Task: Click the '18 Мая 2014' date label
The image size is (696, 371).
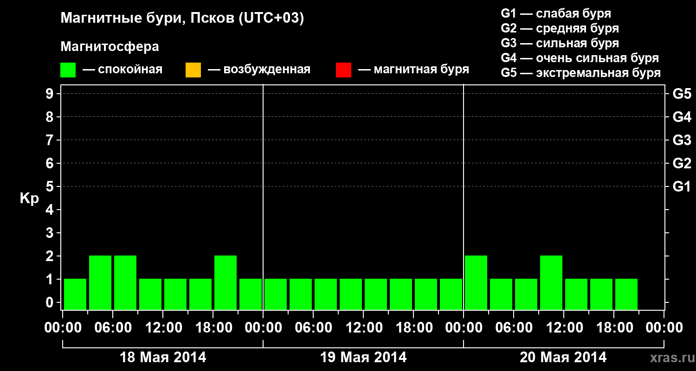Action: (163, 358)
